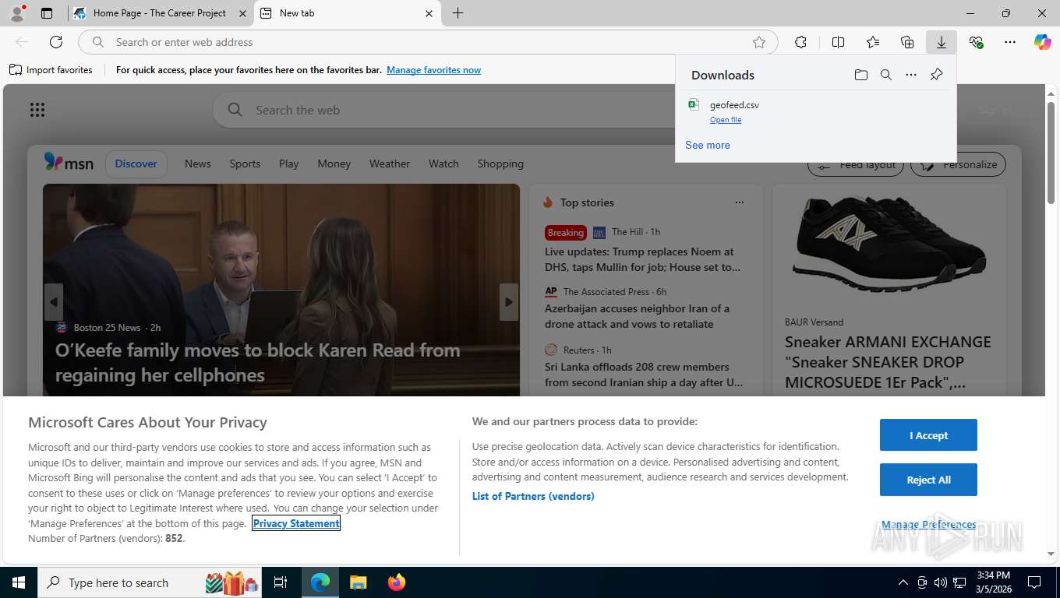
Task: Open the Watch section
Action: (x=443, y=164)
